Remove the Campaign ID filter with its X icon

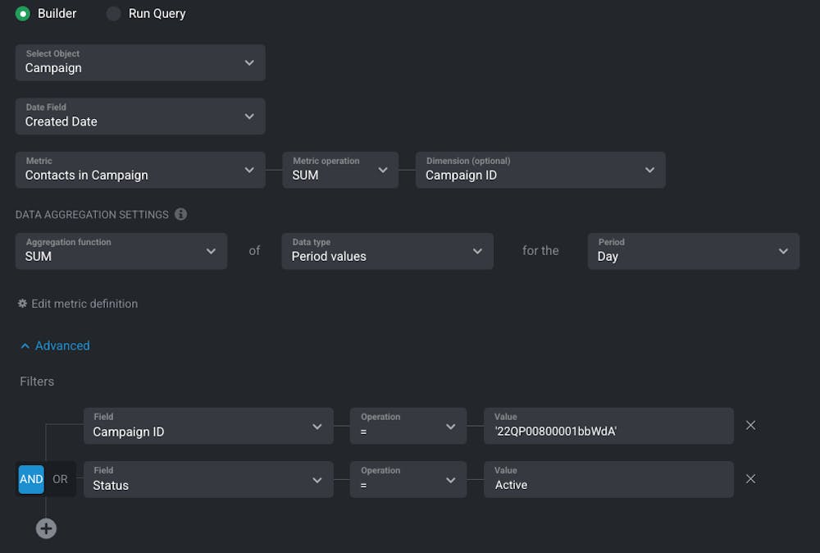(x=750, y=425)
